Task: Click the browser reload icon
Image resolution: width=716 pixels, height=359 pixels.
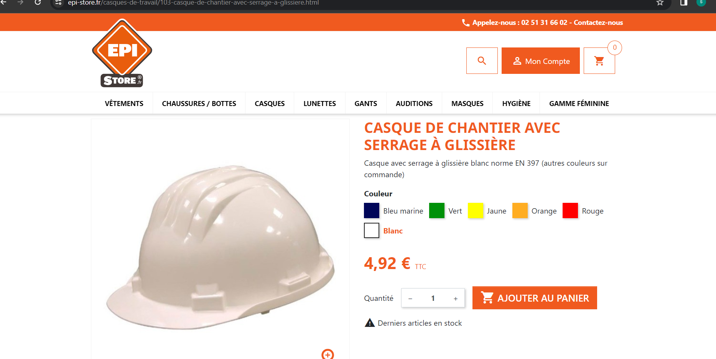Action: 38,3
